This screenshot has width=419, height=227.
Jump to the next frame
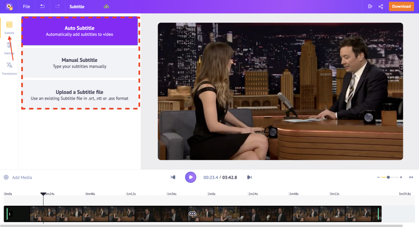[249, 177]
